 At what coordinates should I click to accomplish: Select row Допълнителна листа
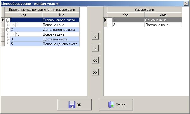tap(45, 30)
